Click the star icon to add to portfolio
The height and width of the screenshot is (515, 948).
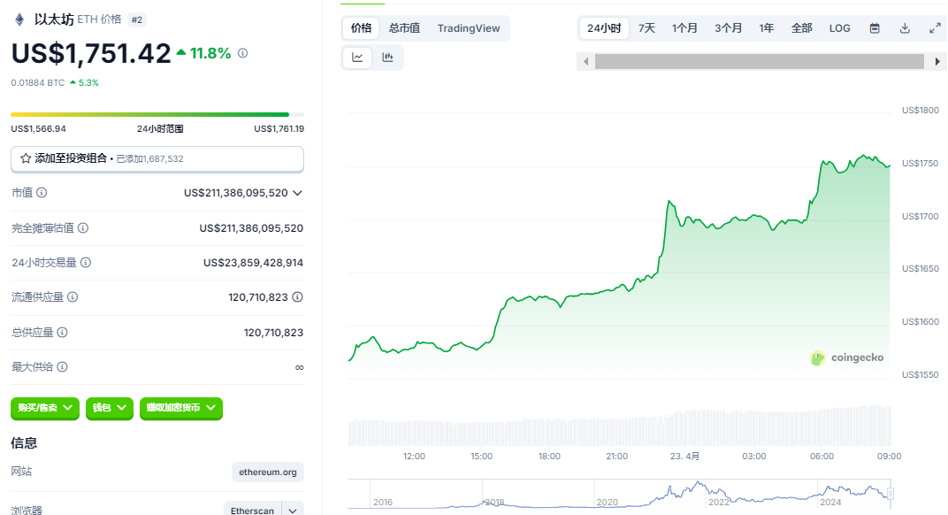(x=26, y=158)
